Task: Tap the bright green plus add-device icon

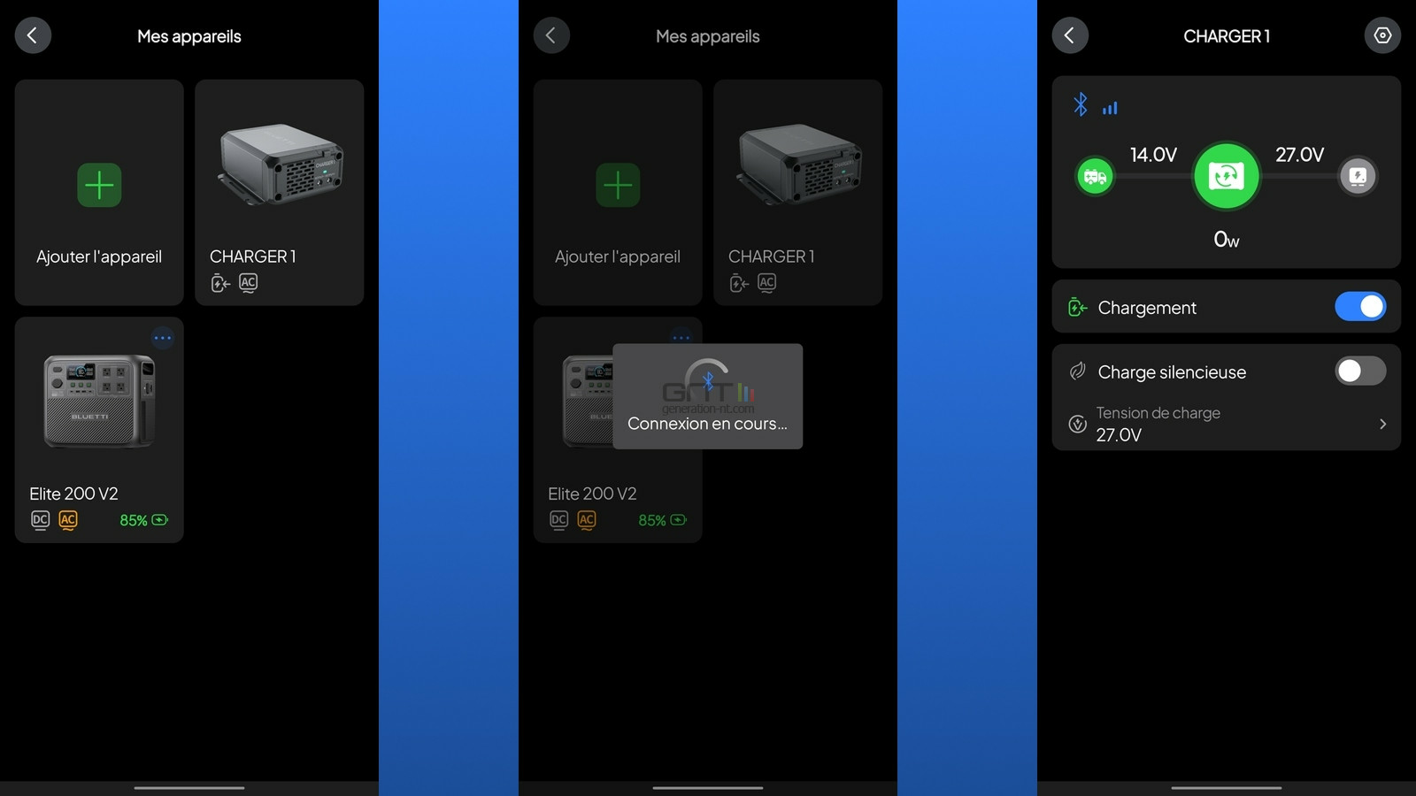Action: tap(99, 185)
